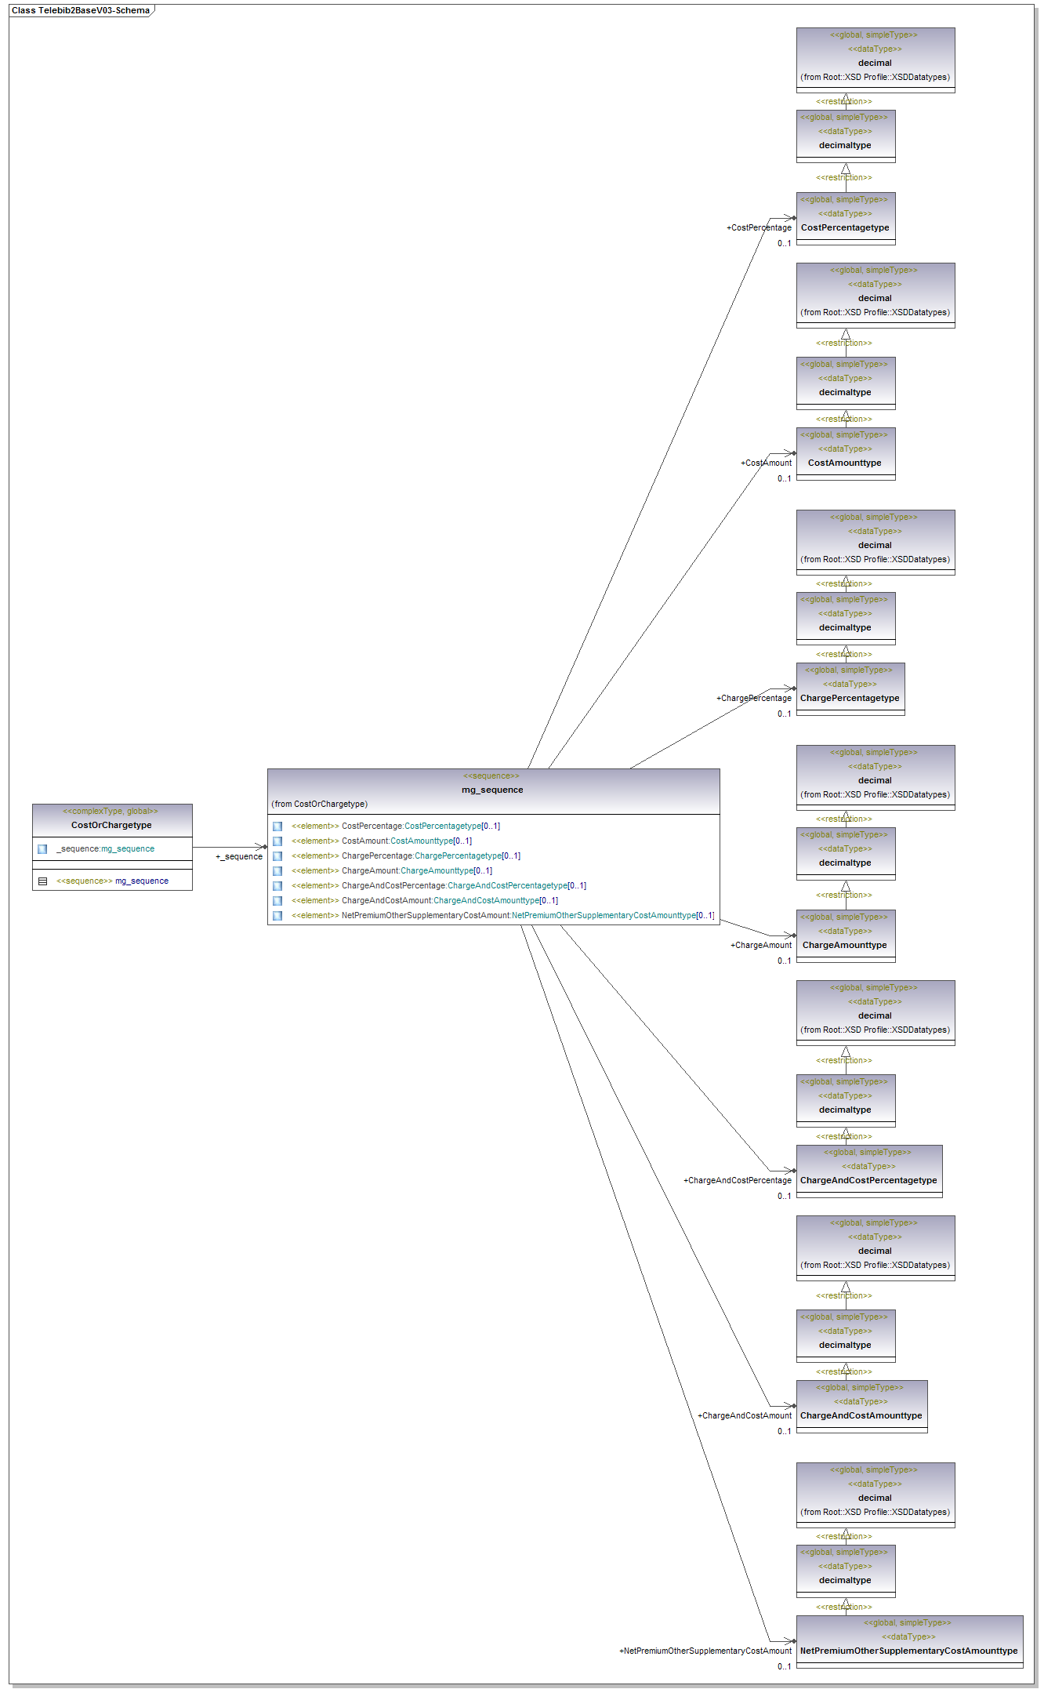Viewport: 1055px width, 1700px height.
Task: Click the +ChargePercentage association label
Action: [x=753, y=699]
